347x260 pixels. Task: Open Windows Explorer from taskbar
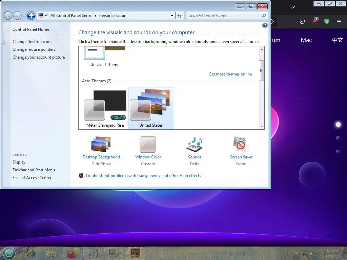point(51,253)
